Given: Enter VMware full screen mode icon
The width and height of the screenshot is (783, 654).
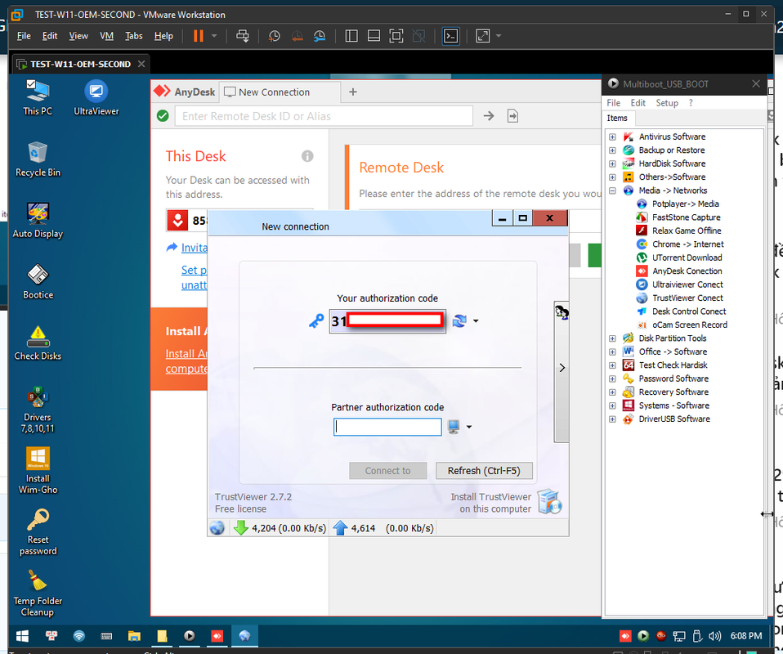Looking at the screenshot, I should pos(396,36).
